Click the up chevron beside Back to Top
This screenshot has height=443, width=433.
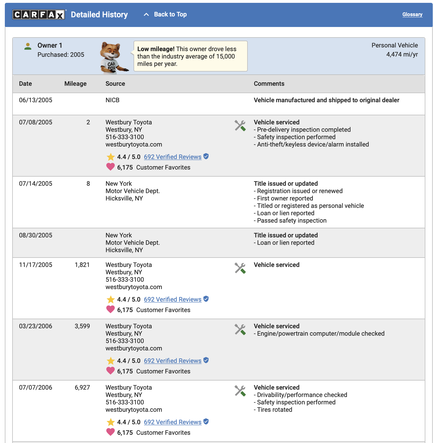tap(146, 14)
